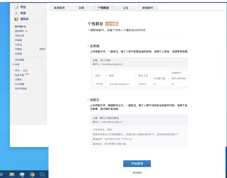Click the yellow star beside 星标邮件
This screenshot has width=227, height=178.
pyautogui.click(x=26, y=31)
